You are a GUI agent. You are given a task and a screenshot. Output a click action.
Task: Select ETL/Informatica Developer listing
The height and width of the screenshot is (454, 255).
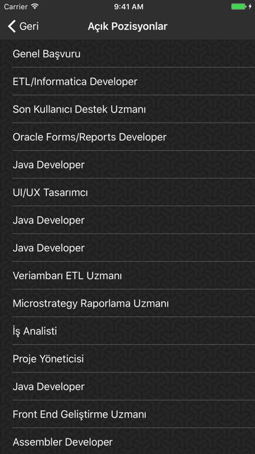click(x=127, y=82)
